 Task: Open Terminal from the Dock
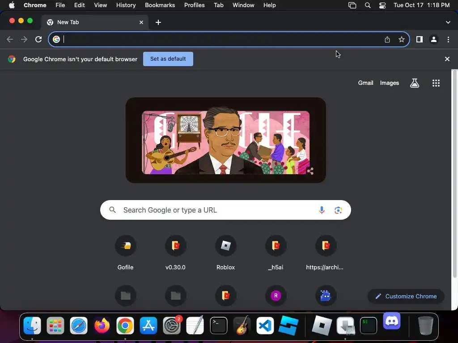click(218, 326)
